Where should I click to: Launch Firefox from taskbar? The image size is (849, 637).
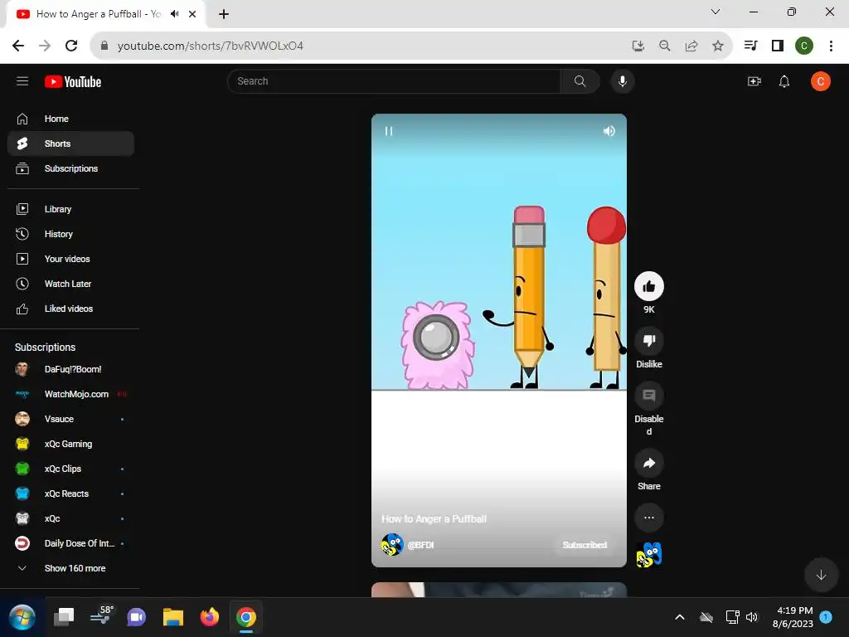tap(210, 617)
